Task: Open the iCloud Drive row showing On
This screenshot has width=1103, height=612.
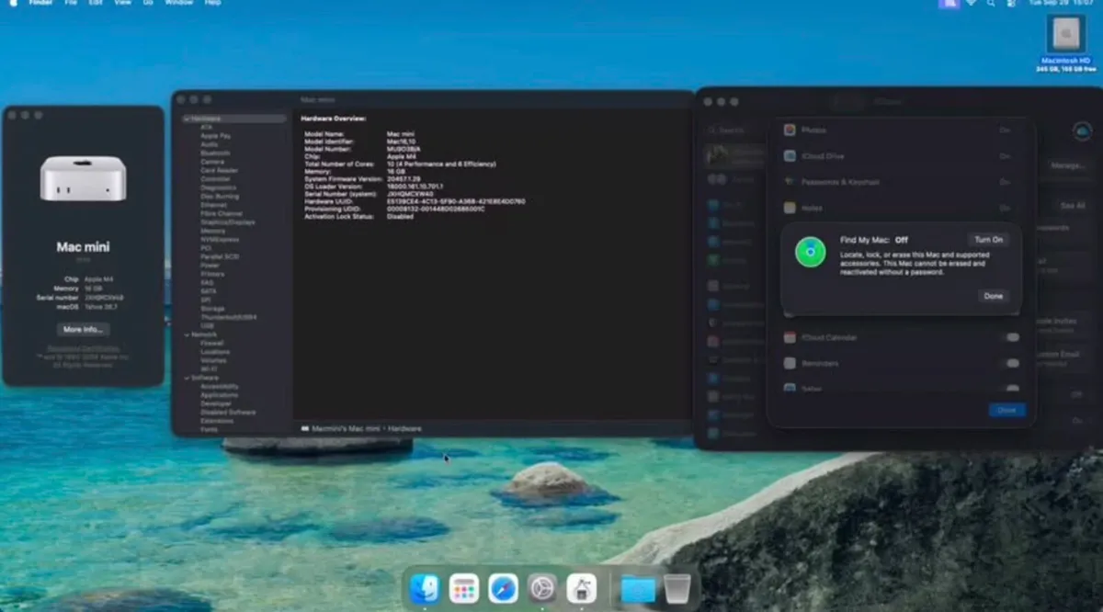Action: (x=902, y=156)
